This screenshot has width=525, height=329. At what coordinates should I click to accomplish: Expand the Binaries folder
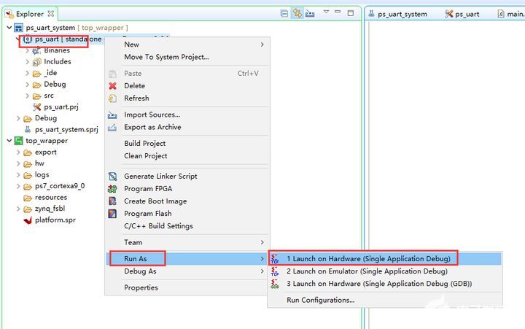point(28,50)
